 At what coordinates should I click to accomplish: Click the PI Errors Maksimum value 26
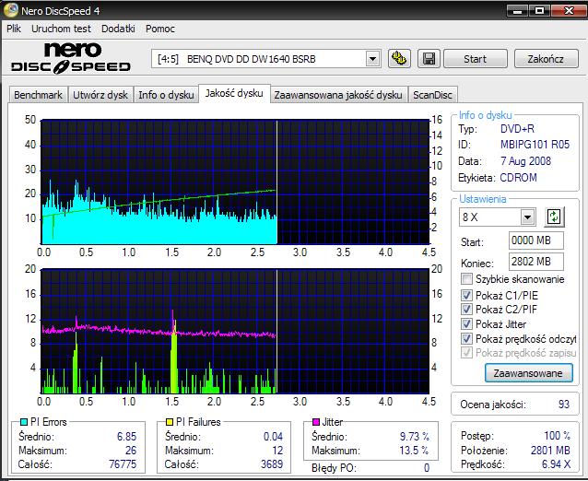131,451
